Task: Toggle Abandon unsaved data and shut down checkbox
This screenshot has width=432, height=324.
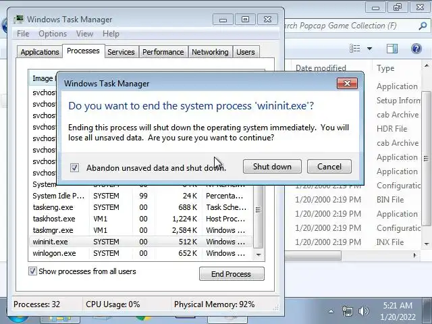Action: pos(75,167)
